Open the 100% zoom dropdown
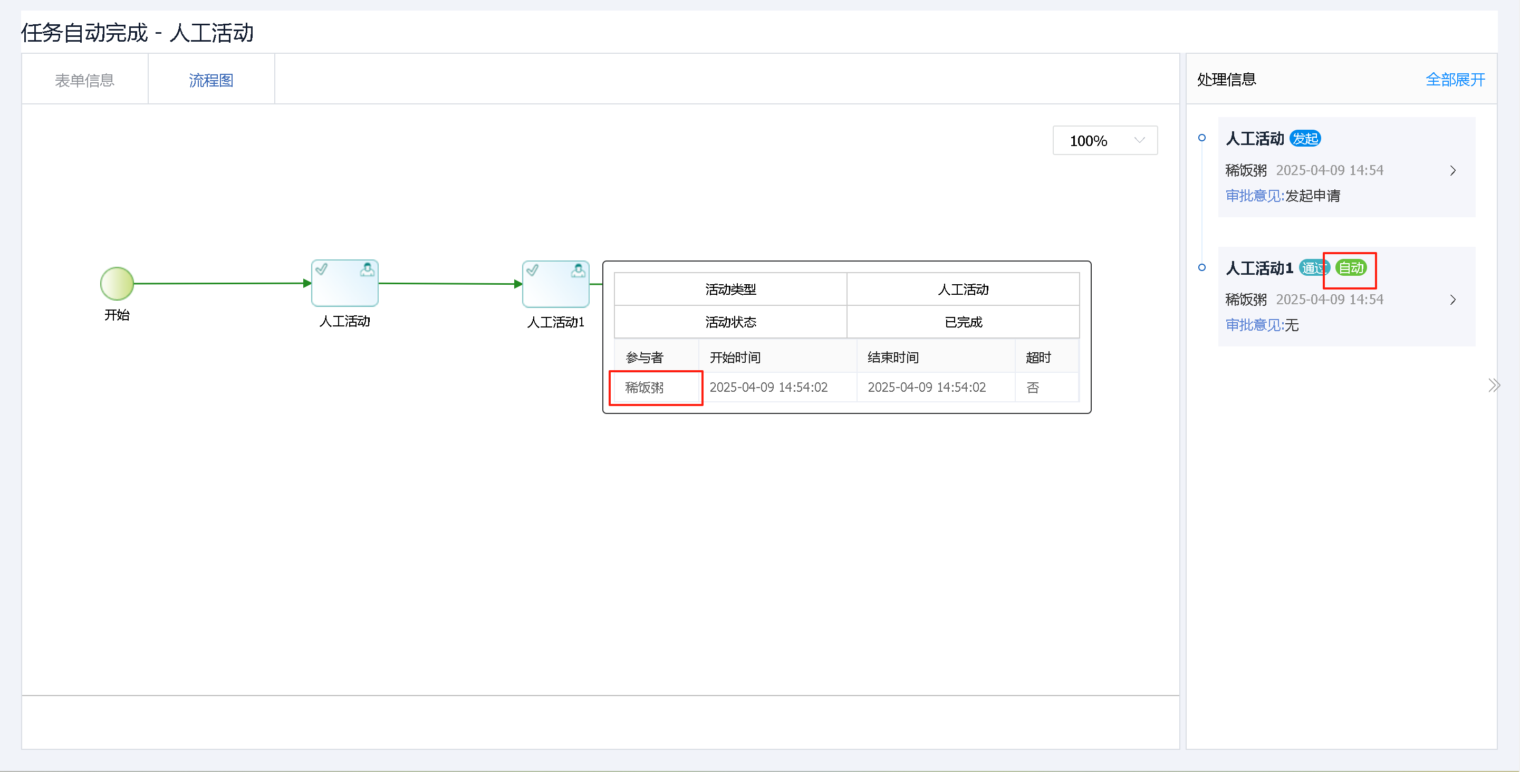 (1104, 140)
